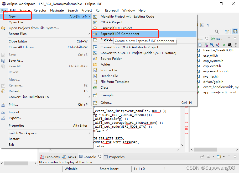Open the Espressif menu
239x173 pixels.
click(112, 10)
